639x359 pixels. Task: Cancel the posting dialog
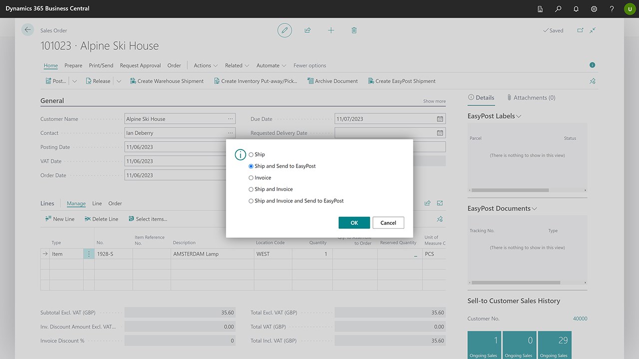click(388, 223)
